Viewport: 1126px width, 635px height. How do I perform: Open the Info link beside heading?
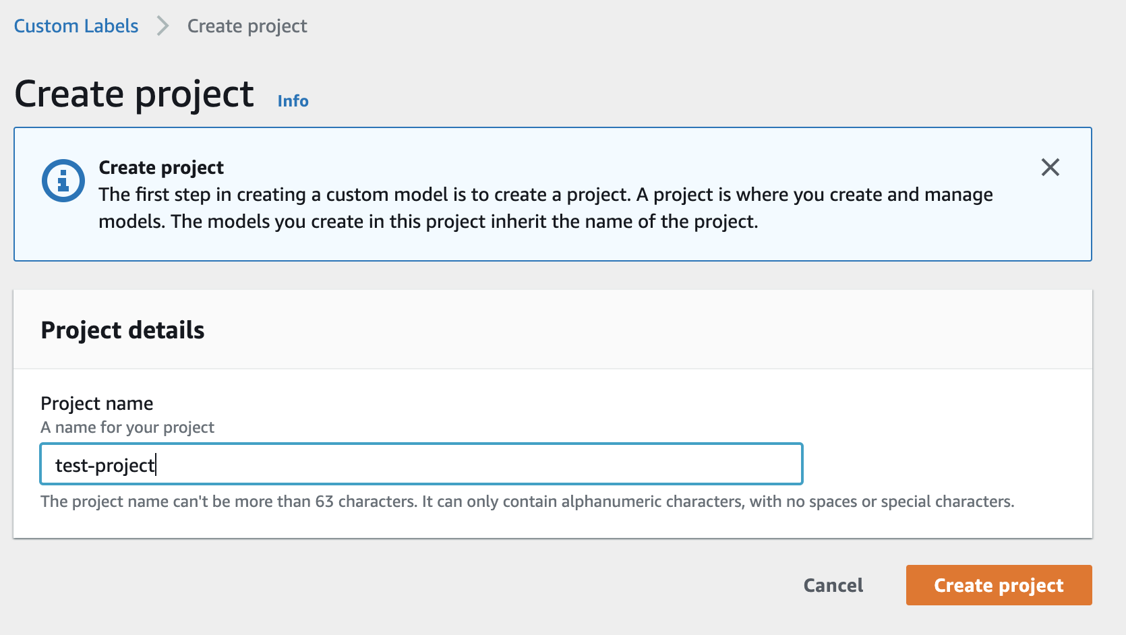click(x=293, y=101)
